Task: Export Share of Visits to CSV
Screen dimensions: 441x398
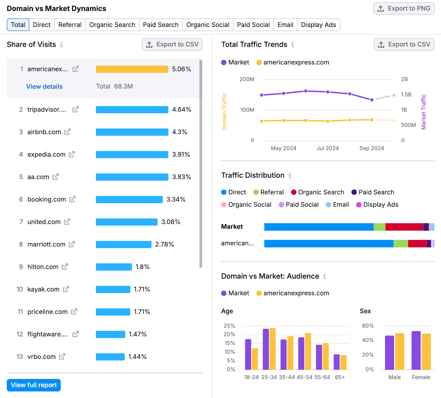Action: click(172, 45)
